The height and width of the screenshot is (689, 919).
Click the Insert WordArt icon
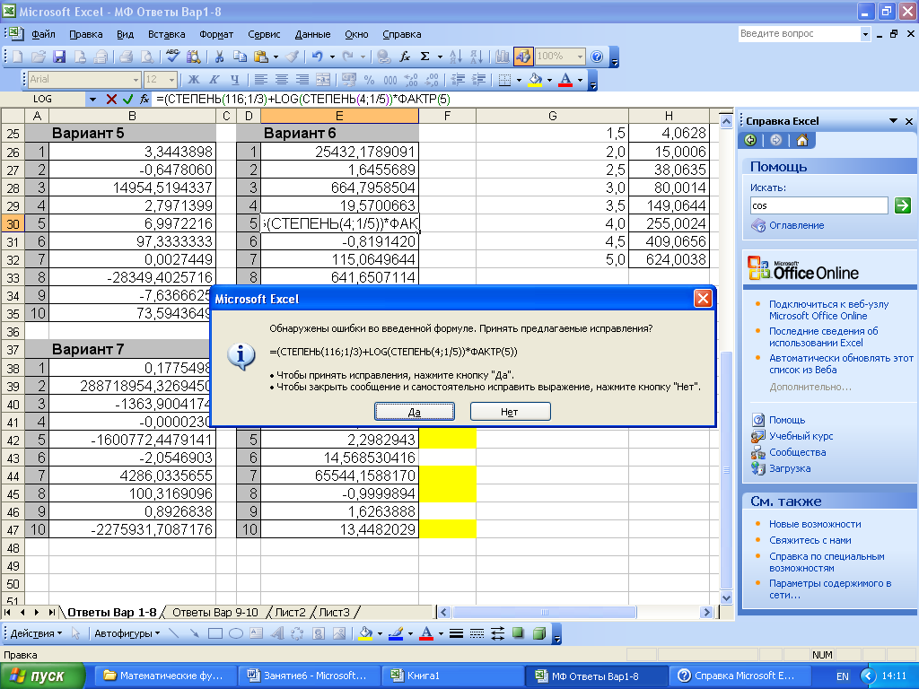point(277,633)
